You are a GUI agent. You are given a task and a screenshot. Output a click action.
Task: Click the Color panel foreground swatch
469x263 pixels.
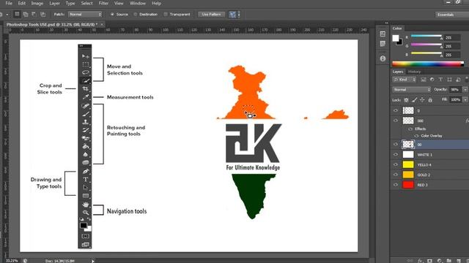click(x=396, y=38)
